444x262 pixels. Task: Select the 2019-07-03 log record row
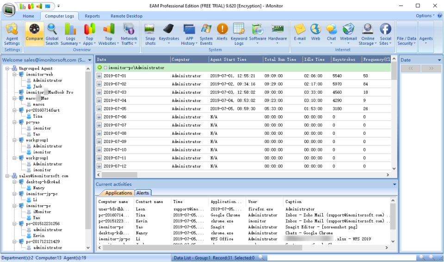pos(185,92)
